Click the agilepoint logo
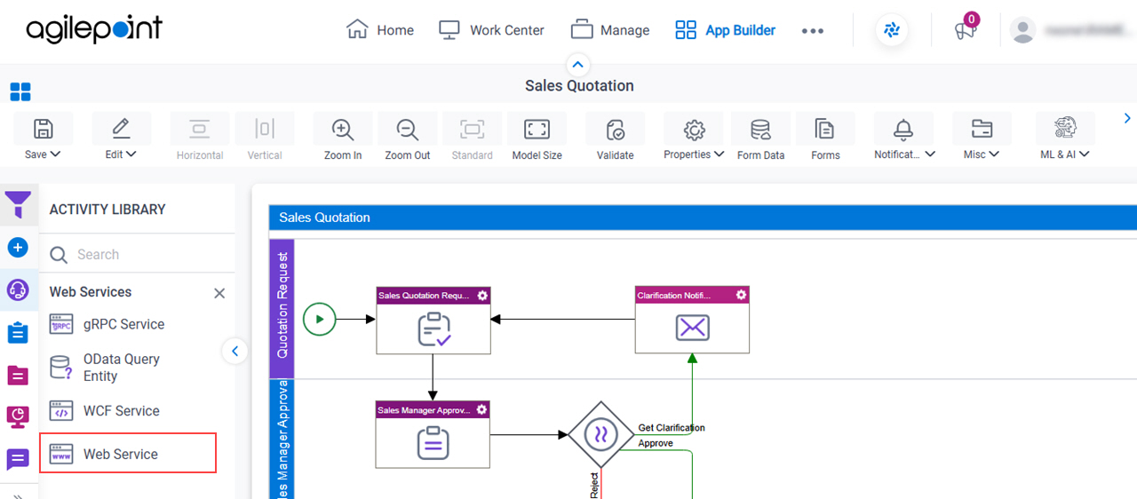The image size is (1137, 499). 94,29
